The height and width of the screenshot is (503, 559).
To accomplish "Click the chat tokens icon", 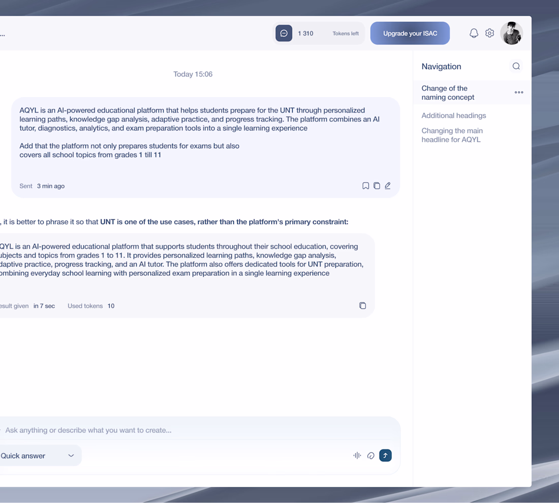I will [x=284, y=33].
